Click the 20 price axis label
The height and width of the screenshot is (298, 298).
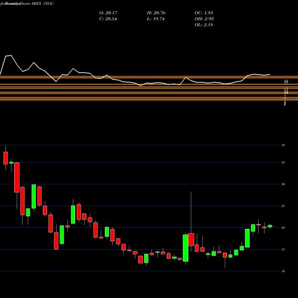283,228
